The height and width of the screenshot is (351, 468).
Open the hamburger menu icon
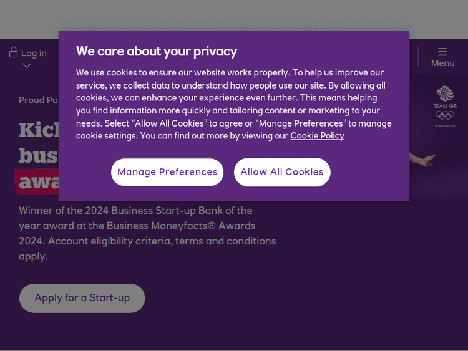click(442, 52)
